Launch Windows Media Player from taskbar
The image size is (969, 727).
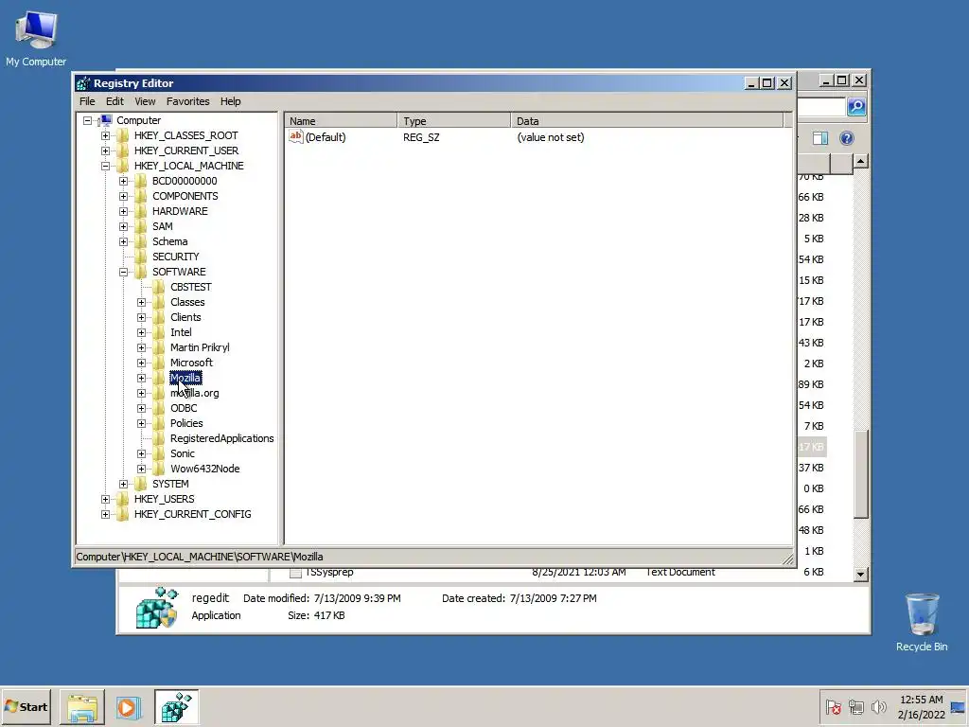128,707
